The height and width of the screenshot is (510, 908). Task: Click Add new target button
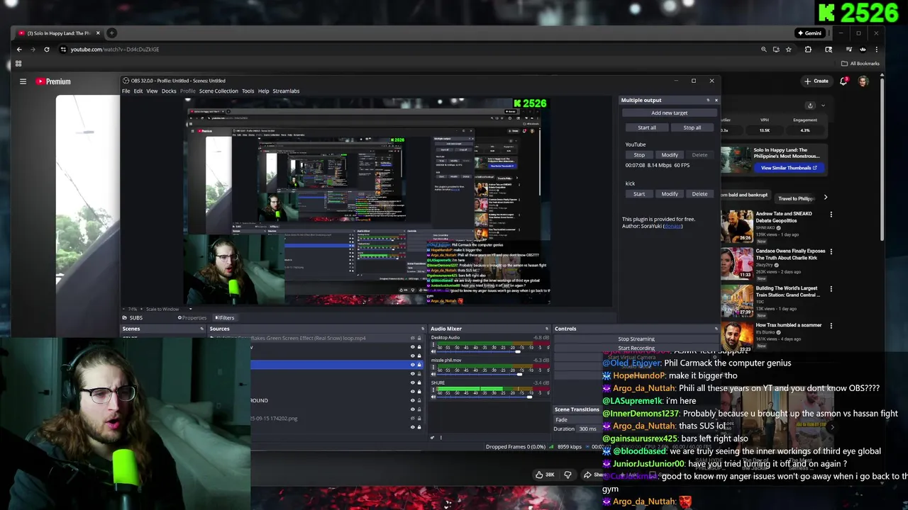670,113
